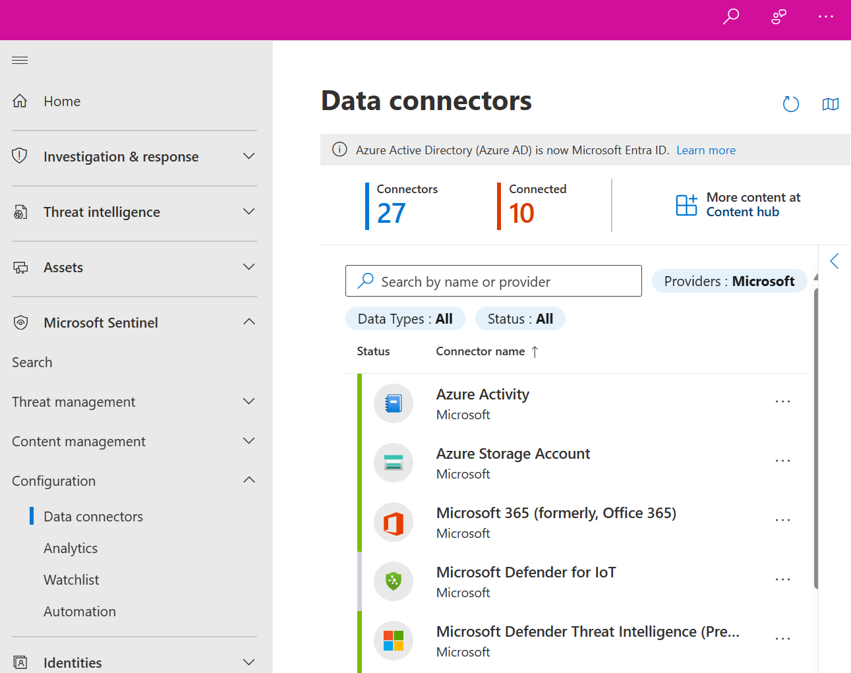Open the search magnifier in top bar
Screen dimensions: 851x673
[731, 16]
